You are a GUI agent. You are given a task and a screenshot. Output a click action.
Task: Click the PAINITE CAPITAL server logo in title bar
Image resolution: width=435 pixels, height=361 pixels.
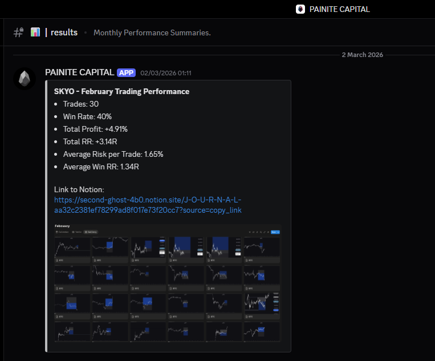[x=300, y=9]
